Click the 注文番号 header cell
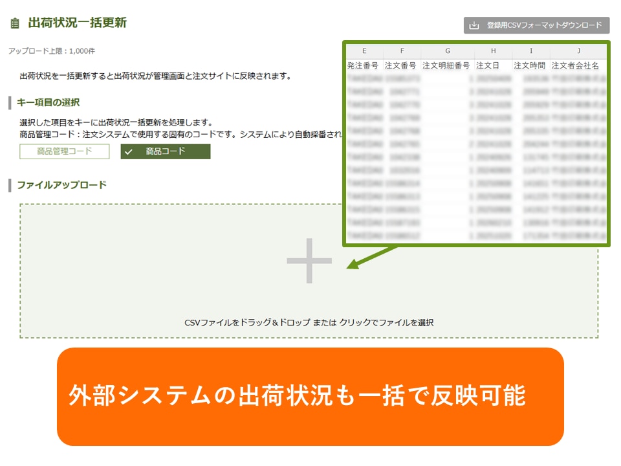Image resolution: width=621 pixels, height=466 pixels. point(401,65)
